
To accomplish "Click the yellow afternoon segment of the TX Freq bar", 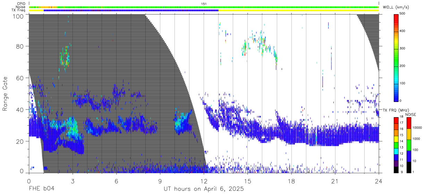I will click(299, 10).
